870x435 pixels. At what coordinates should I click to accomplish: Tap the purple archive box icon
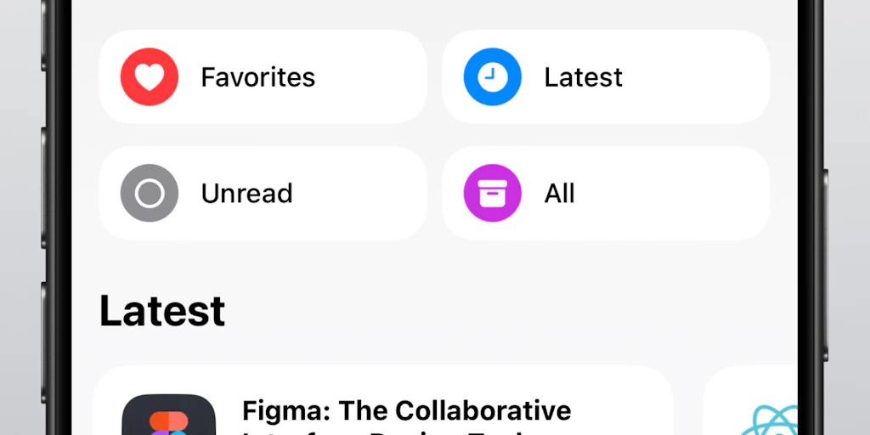tap(492, 194)
